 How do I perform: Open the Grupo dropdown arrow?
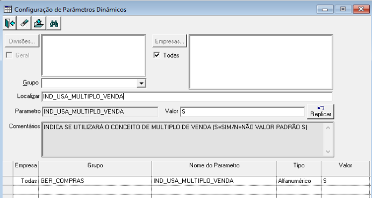tap(141, 83)
